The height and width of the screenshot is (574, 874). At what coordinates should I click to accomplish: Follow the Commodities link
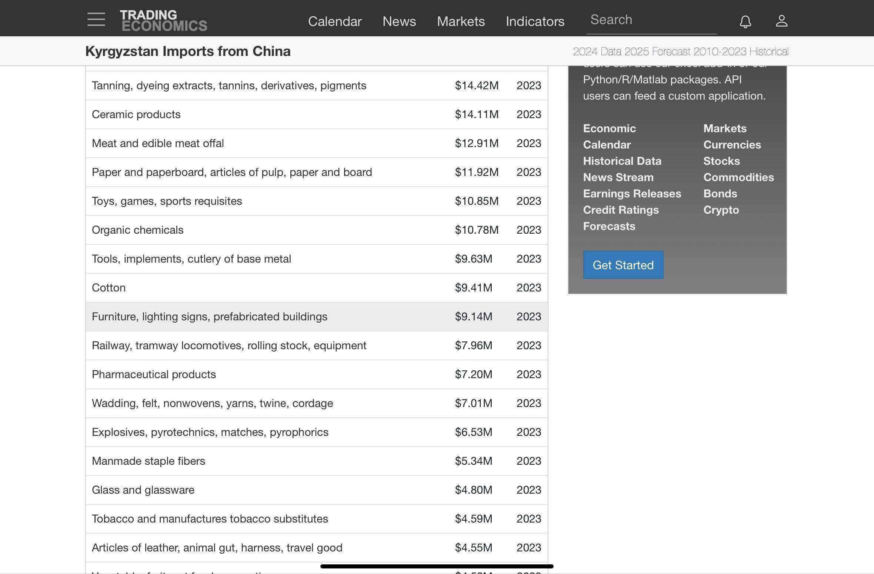click(x=738, y=177)
